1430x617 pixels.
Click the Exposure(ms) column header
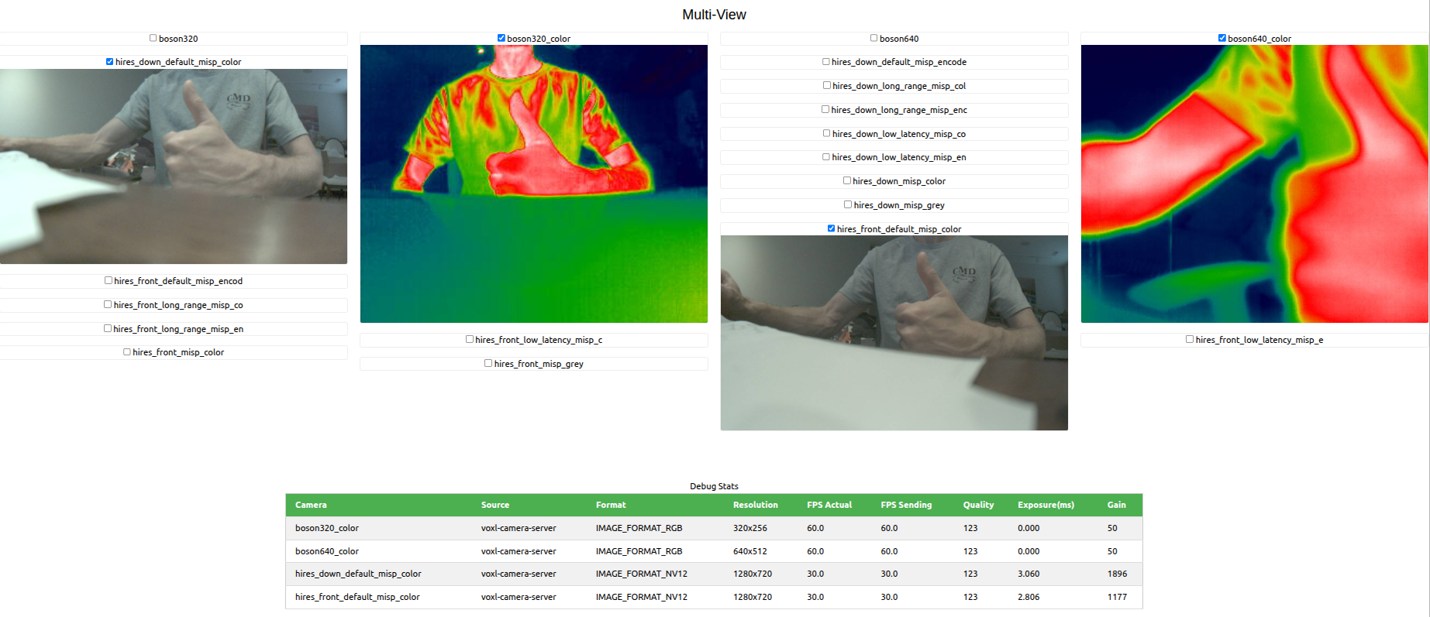(1046, 505)
